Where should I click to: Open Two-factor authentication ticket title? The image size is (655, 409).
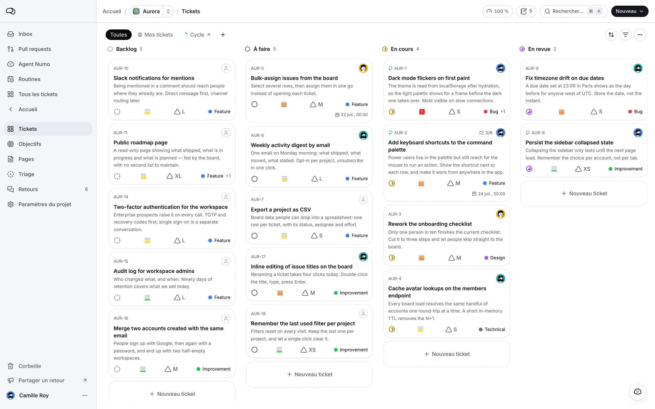pos(171,207)
